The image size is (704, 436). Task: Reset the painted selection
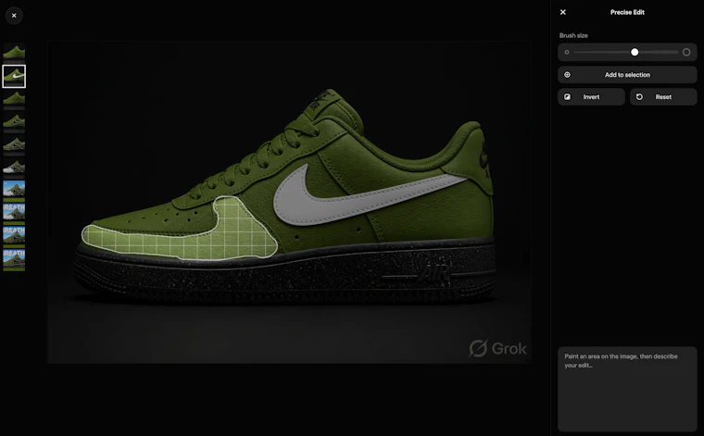click(663, 97)
